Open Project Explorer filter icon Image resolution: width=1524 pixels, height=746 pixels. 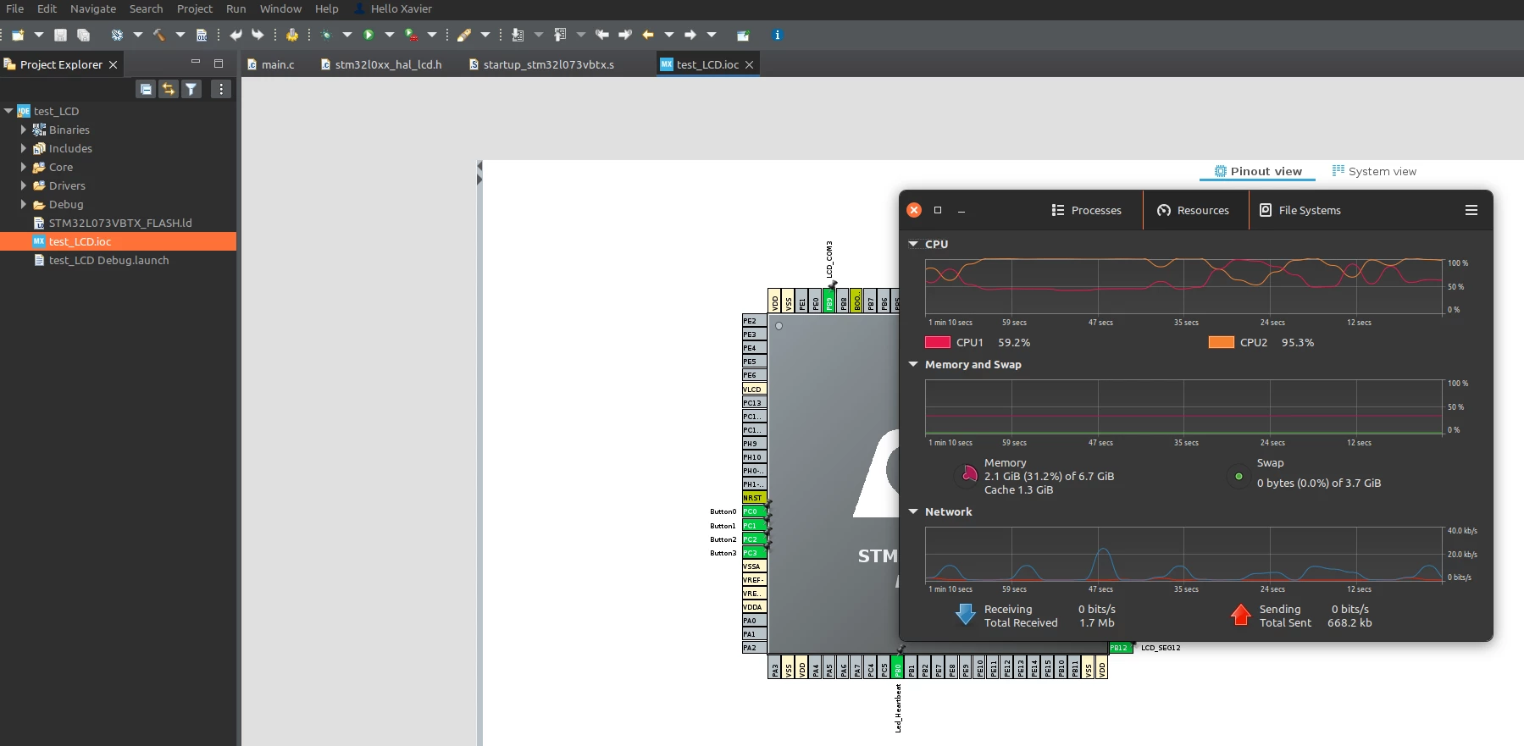191,89
